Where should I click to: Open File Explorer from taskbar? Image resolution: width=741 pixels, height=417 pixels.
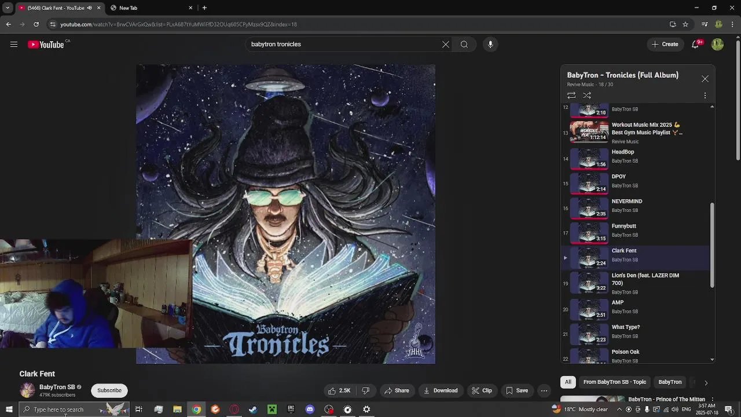tap(177, 409)
